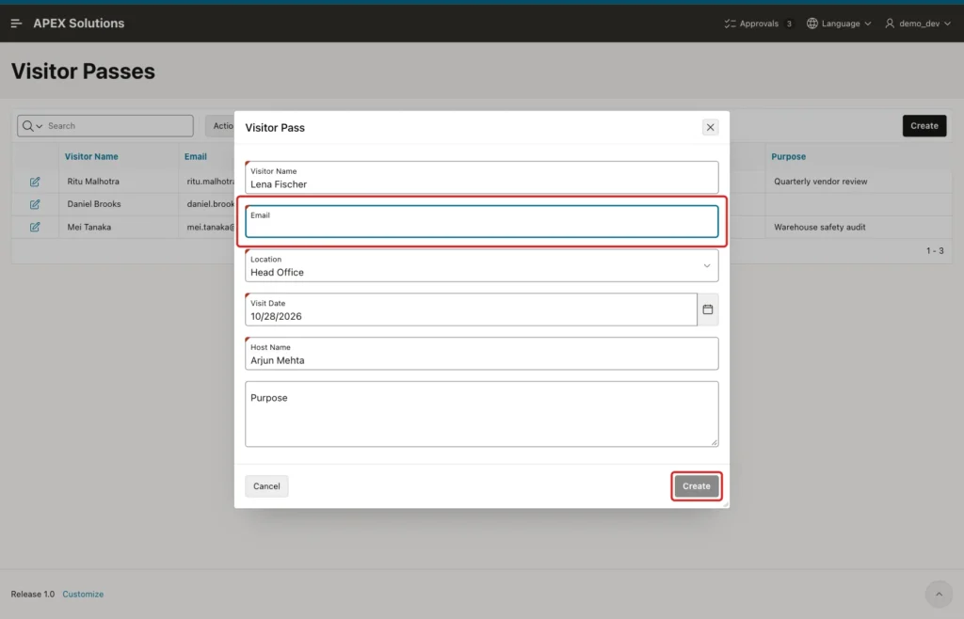Click the APEX Solutions title link
The image size is (964, 619).
pyautogui.click(x=79, y=24)
